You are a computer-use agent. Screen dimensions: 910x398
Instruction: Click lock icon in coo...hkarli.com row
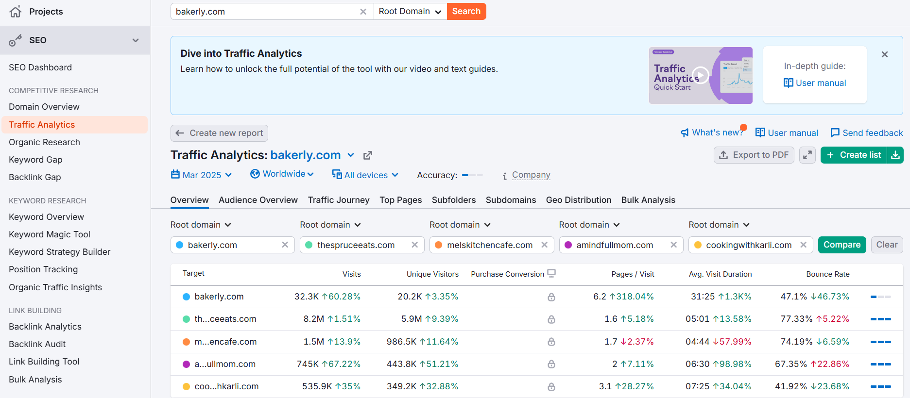tap(551, 387)
